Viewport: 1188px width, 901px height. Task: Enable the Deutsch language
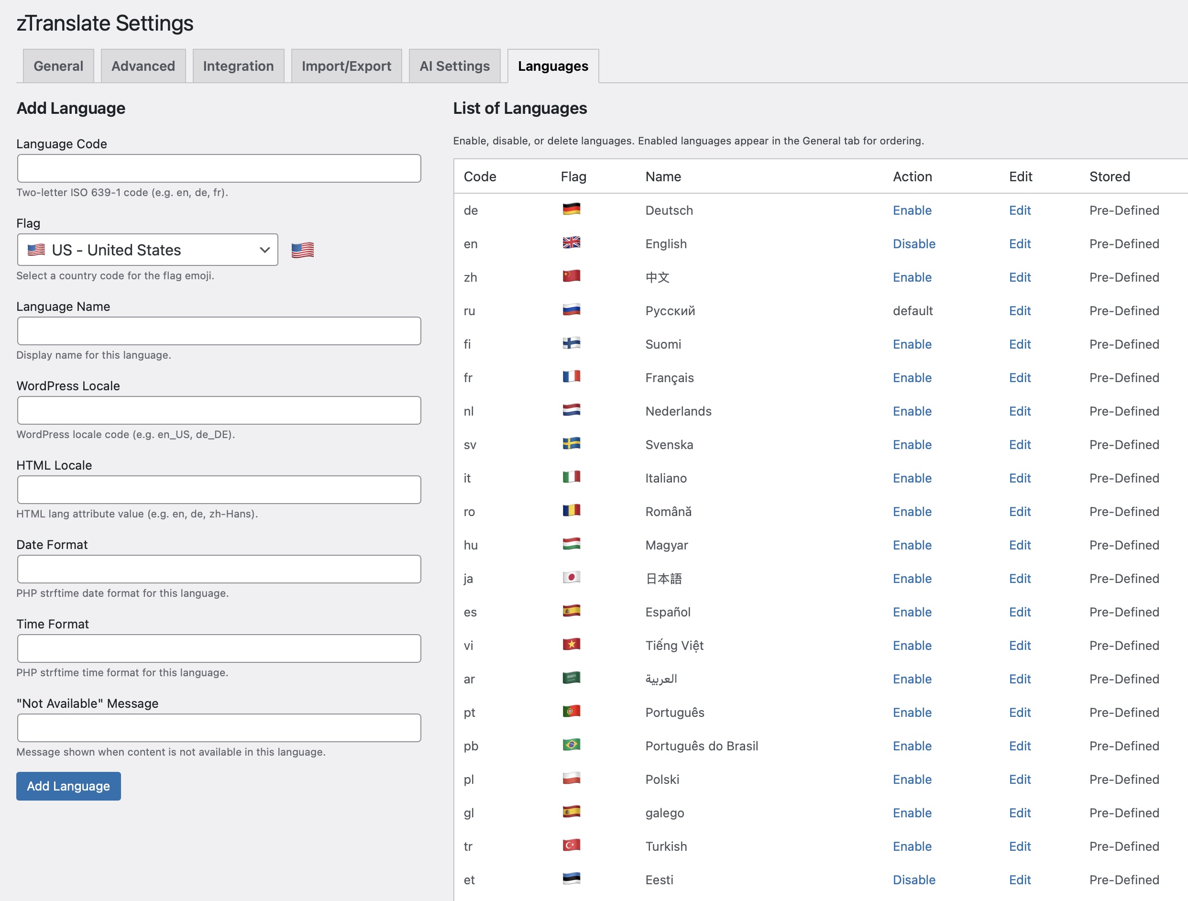pyautogui.click(x=912, y=210)
